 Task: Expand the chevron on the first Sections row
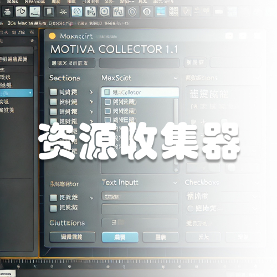[x=91, y=92]
